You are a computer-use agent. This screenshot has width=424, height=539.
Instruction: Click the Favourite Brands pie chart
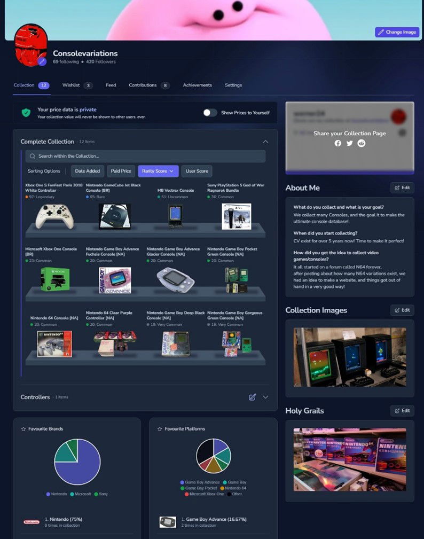[77, 462]
